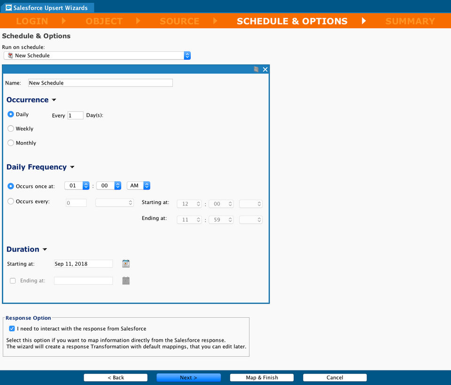
Task: Select the Monthly occurrence radio button
Action: (x=11, y=143)
